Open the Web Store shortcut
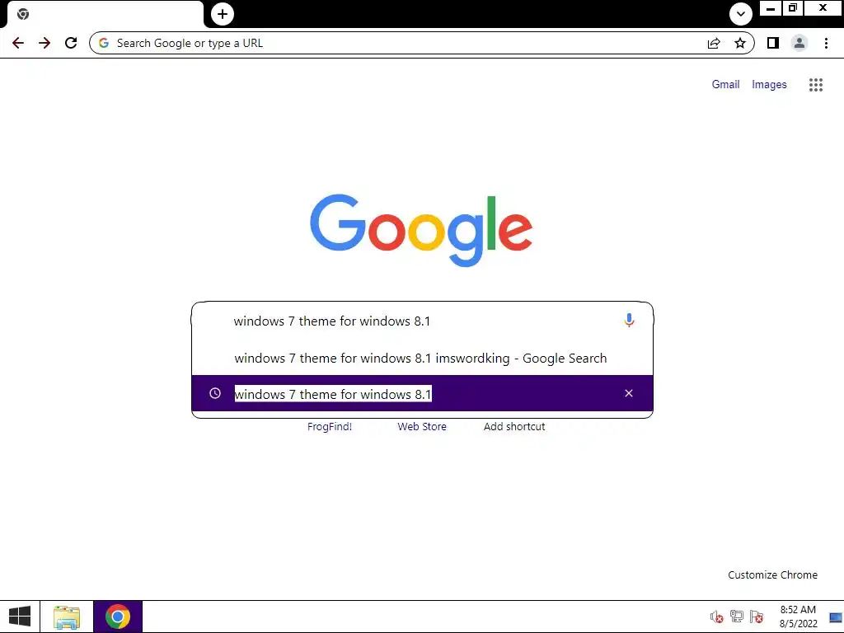This screenshot has width=844, height=633. [422, 426]
